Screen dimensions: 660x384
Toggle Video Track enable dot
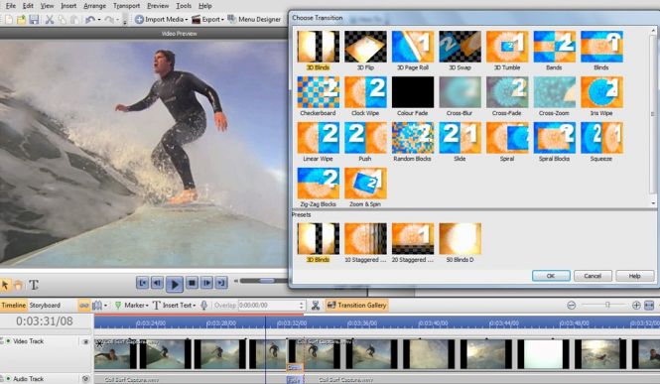pyautogui.click(x=8, y=341)
